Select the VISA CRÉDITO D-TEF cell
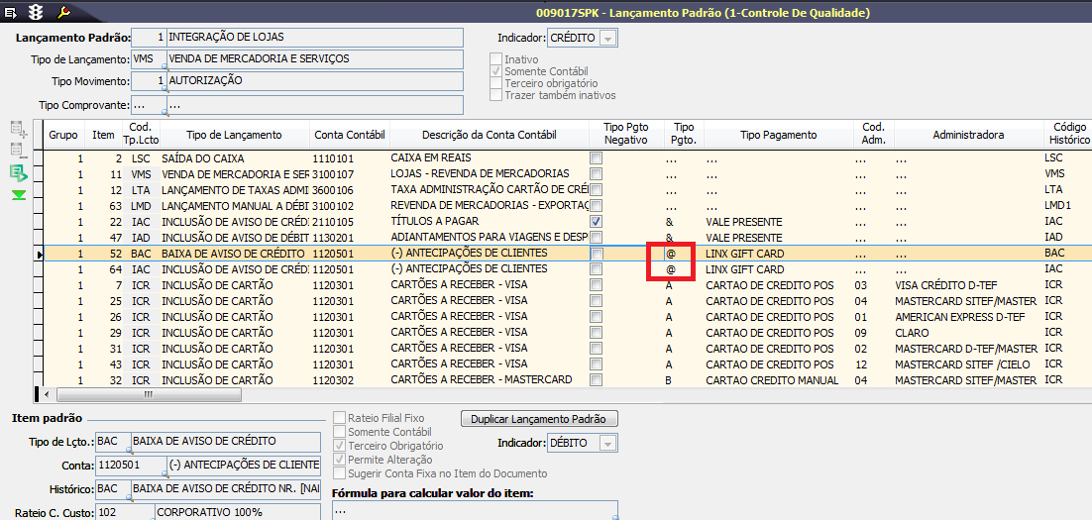 click(969, 285)
